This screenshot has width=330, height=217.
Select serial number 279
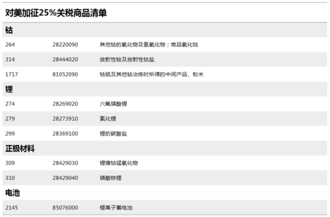[x=10, y=119]
